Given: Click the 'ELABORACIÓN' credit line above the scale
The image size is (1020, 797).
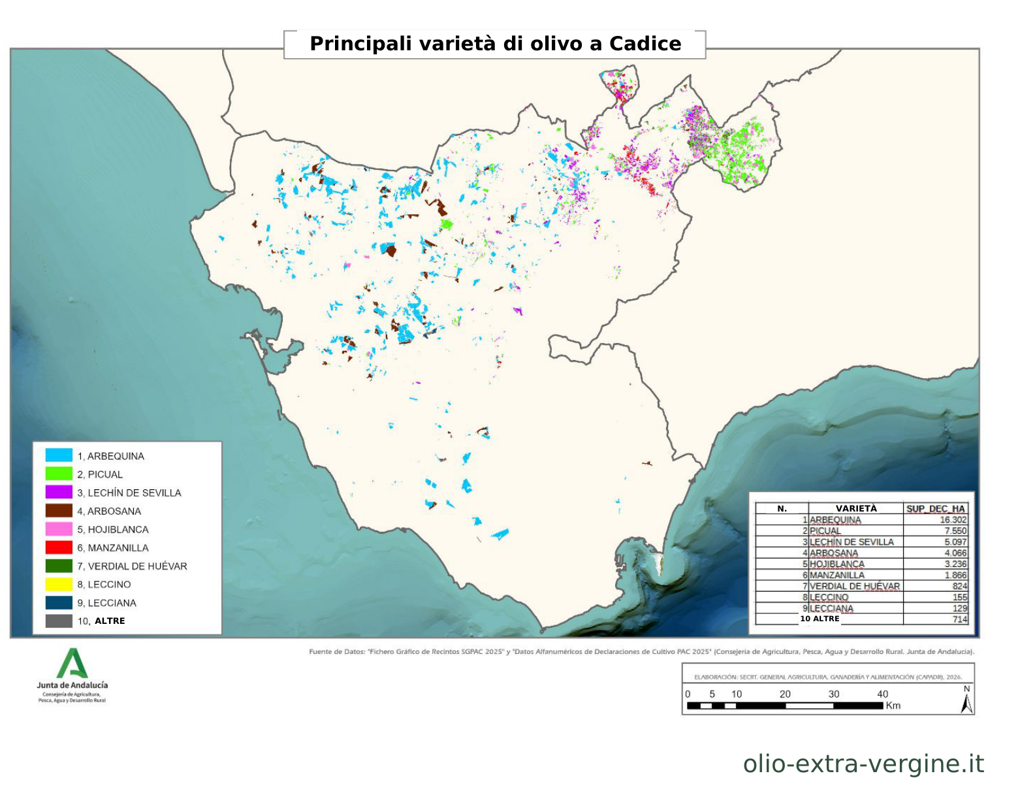Looking at the screenshot, I should 827,677.
